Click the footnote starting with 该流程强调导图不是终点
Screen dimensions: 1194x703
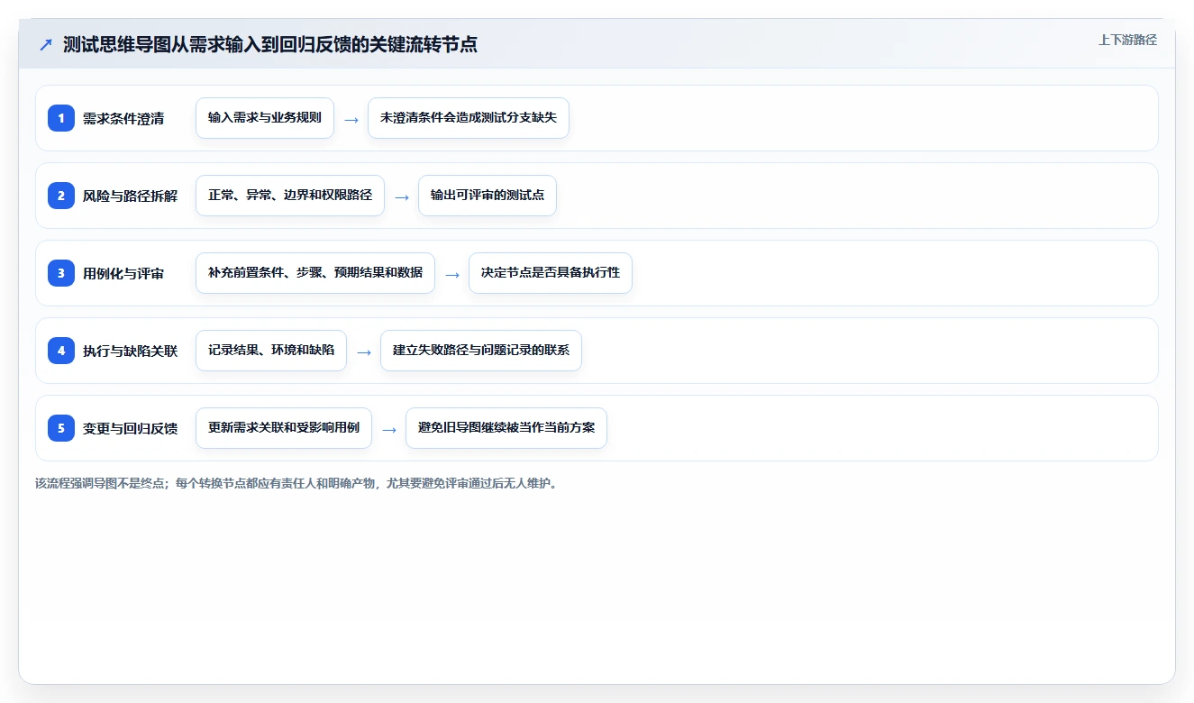[x=296, y=484]
